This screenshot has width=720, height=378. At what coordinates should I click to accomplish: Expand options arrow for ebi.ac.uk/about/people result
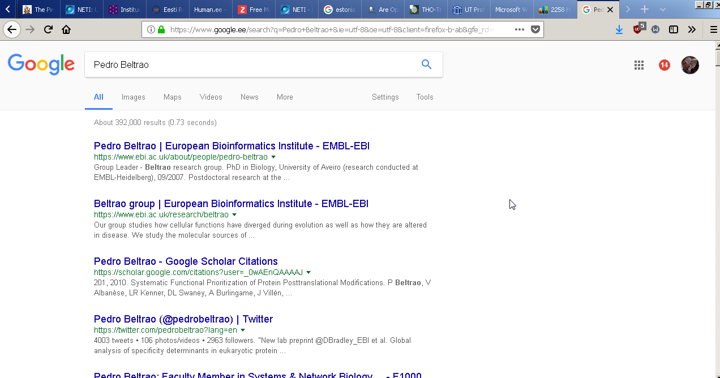273,157
